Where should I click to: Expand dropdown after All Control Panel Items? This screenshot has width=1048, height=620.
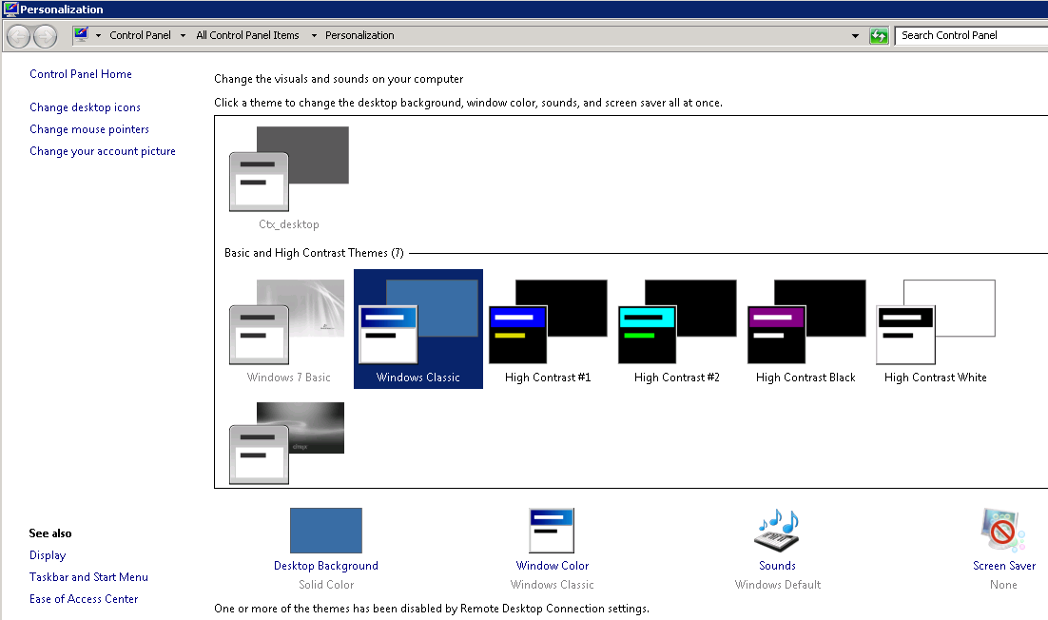313,36
